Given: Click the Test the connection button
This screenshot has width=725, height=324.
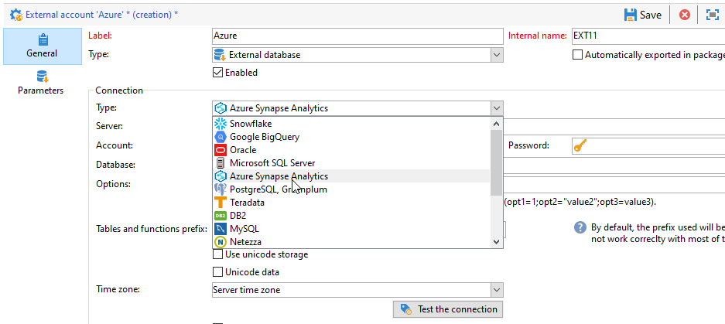Looking at the screenshot, I should (448, 309).
